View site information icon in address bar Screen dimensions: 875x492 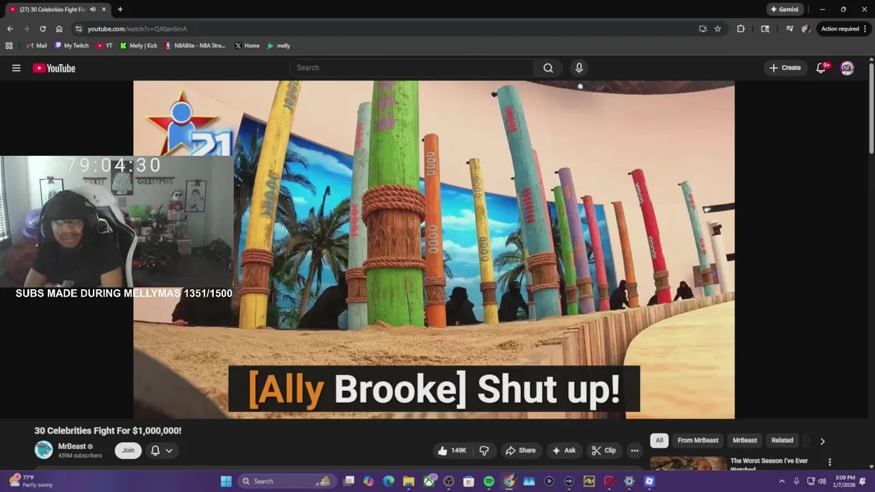tap(79, 29)
